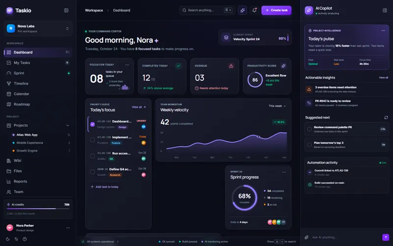Collapse the AI Copilot panel icon
This screenshot has width=393, height=246.
[x=385, y=10]
